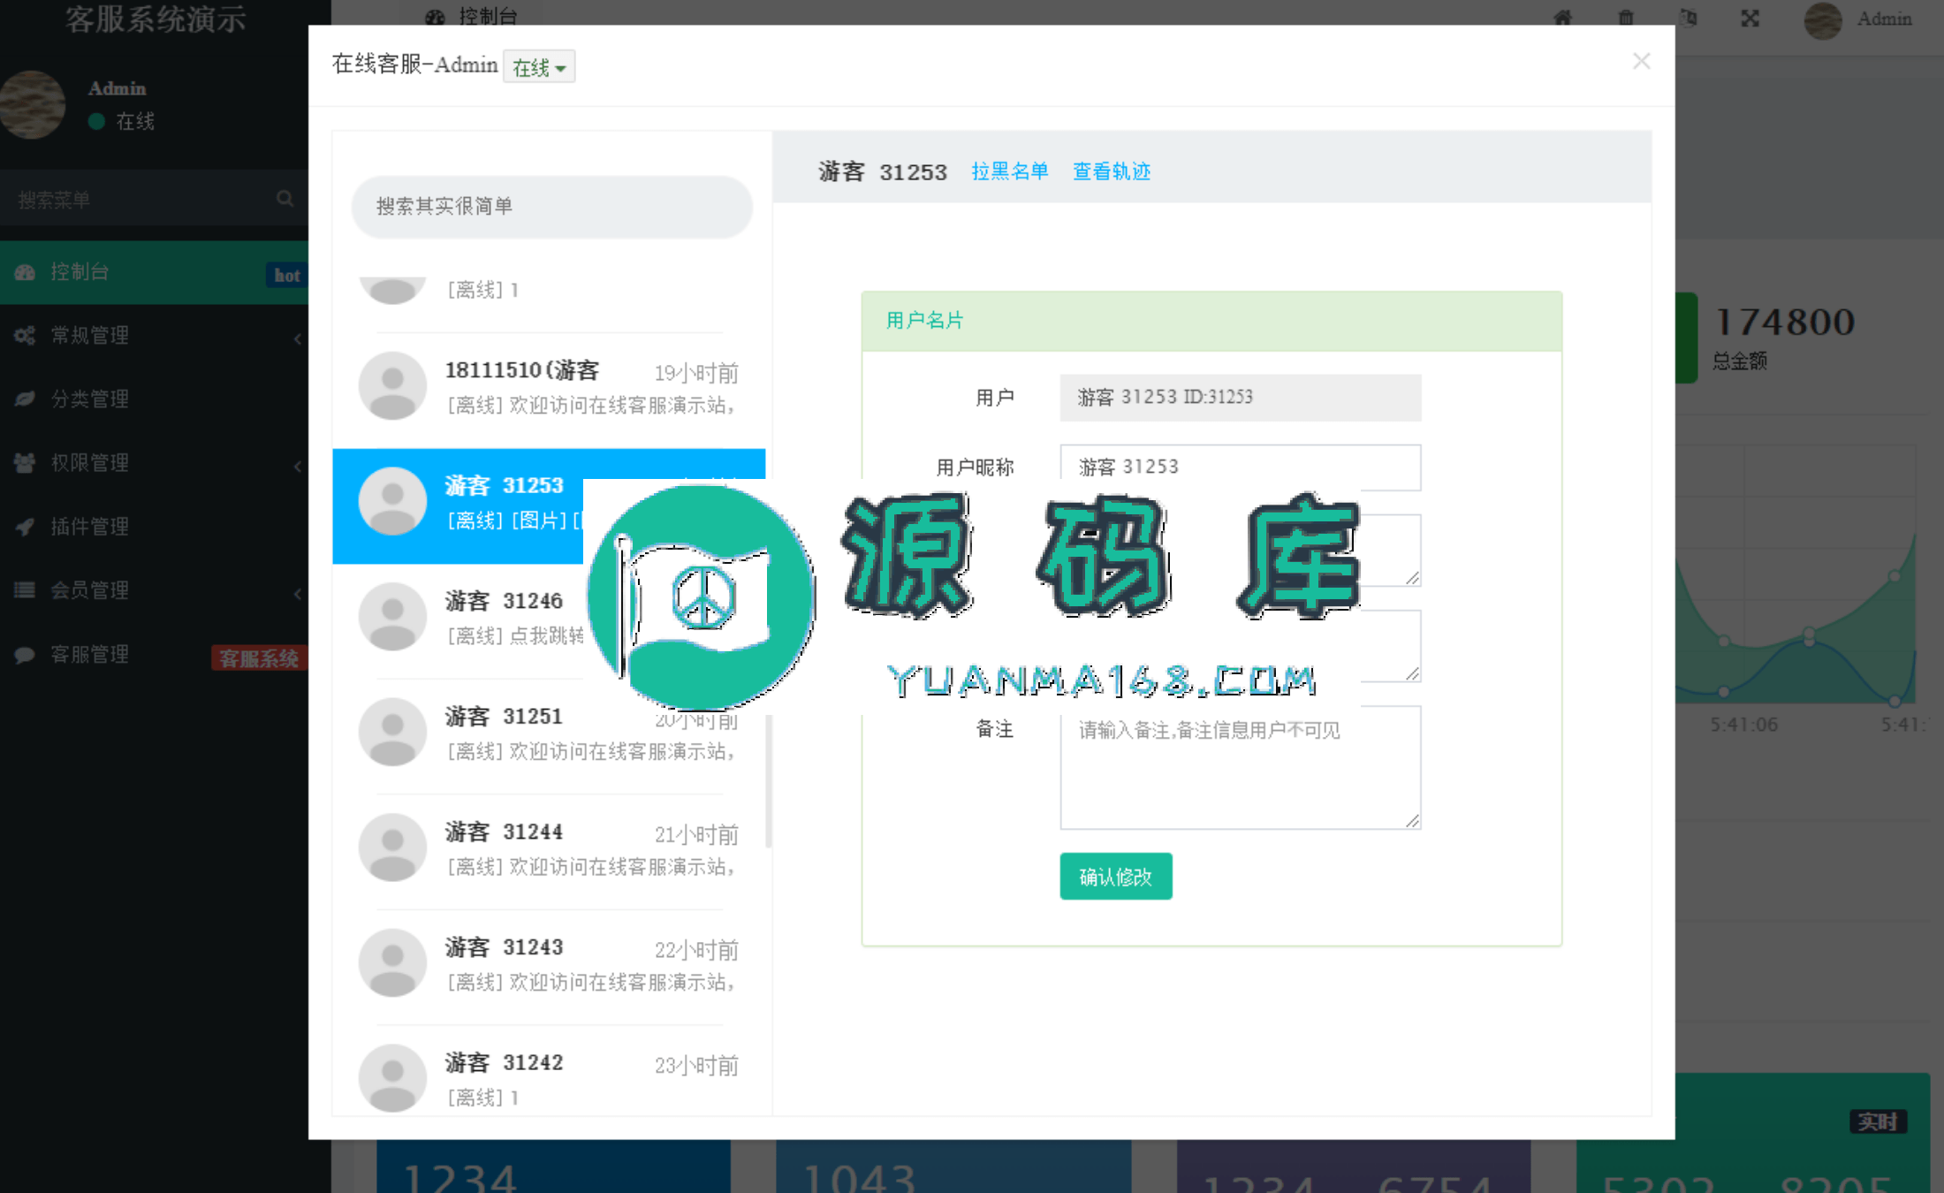Click avatar of 18111510 visitor

[392, 385]
